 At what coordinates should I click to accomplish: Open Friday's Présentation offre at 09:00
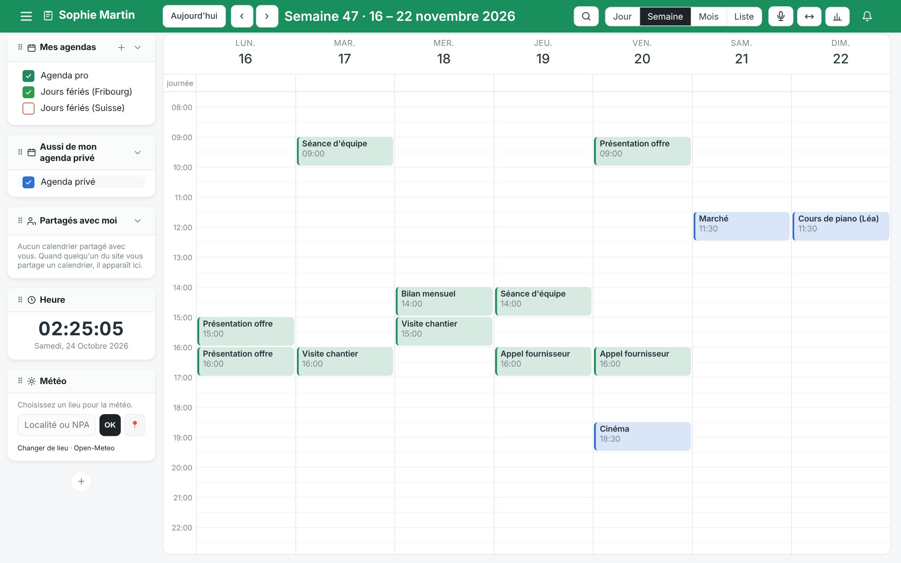642,151
